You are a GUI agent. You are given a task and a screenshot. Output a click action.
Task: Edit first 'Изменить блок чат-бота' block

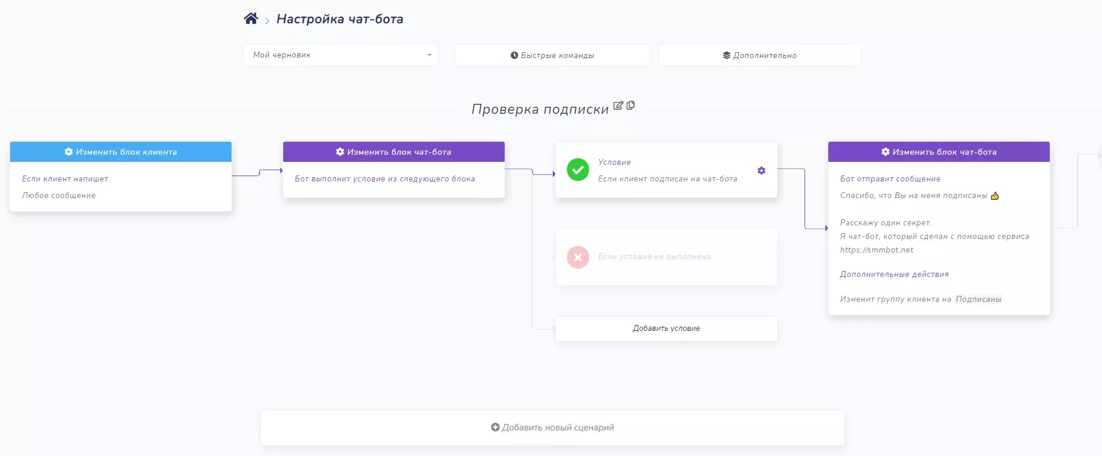pyautogui.click(x=394, y=152)
